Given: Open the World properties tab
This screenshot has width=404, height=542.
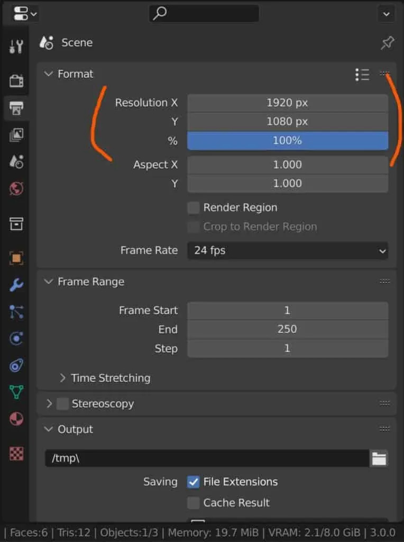Looking at the screenshot, I should point(16,188).
